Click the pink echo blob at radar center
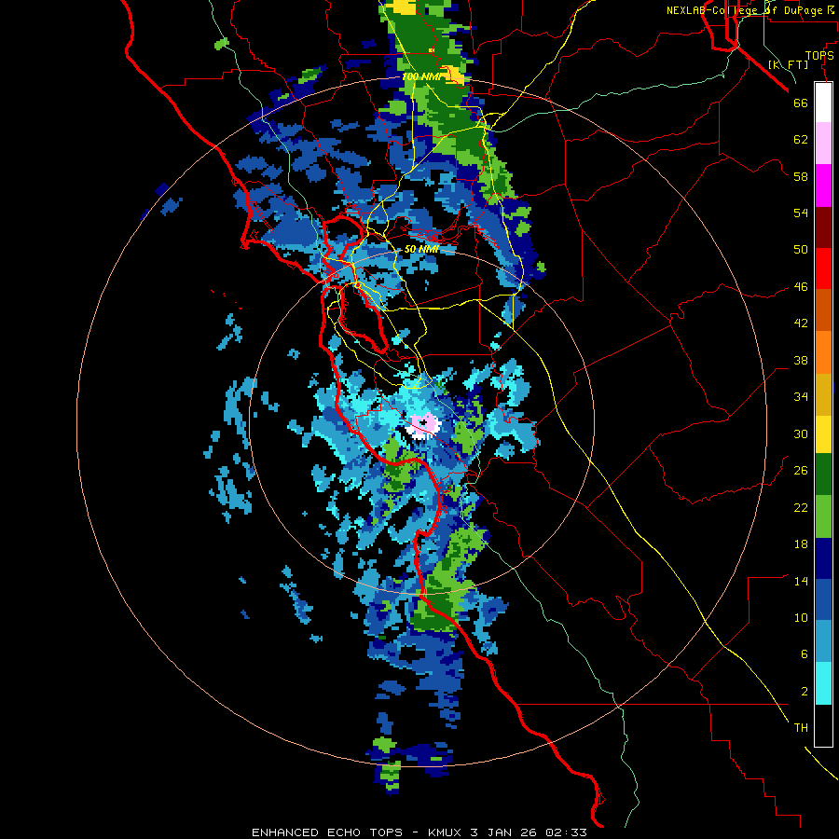 tap(423, 424)
